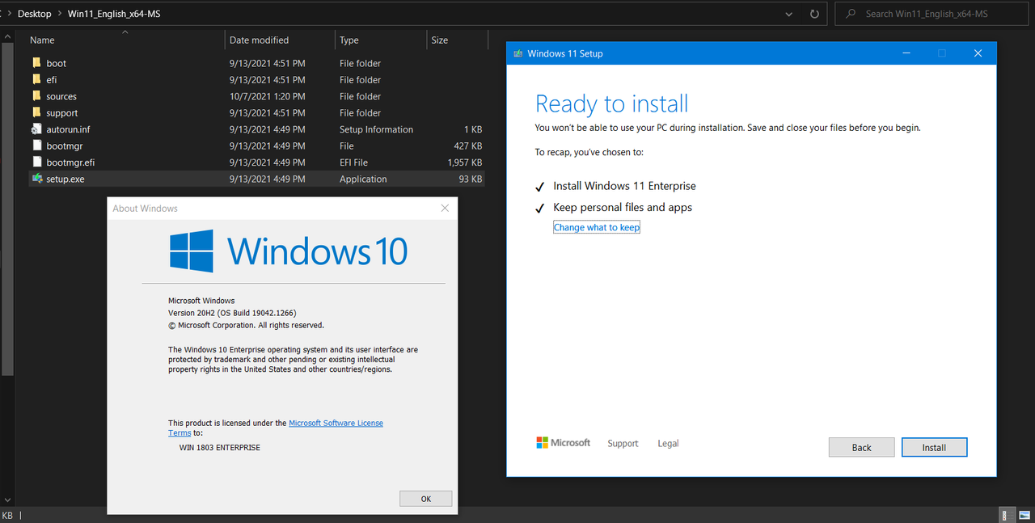Select the file name 'sources'
This screenshot has width=1035, height=523.
coord(61,96)
